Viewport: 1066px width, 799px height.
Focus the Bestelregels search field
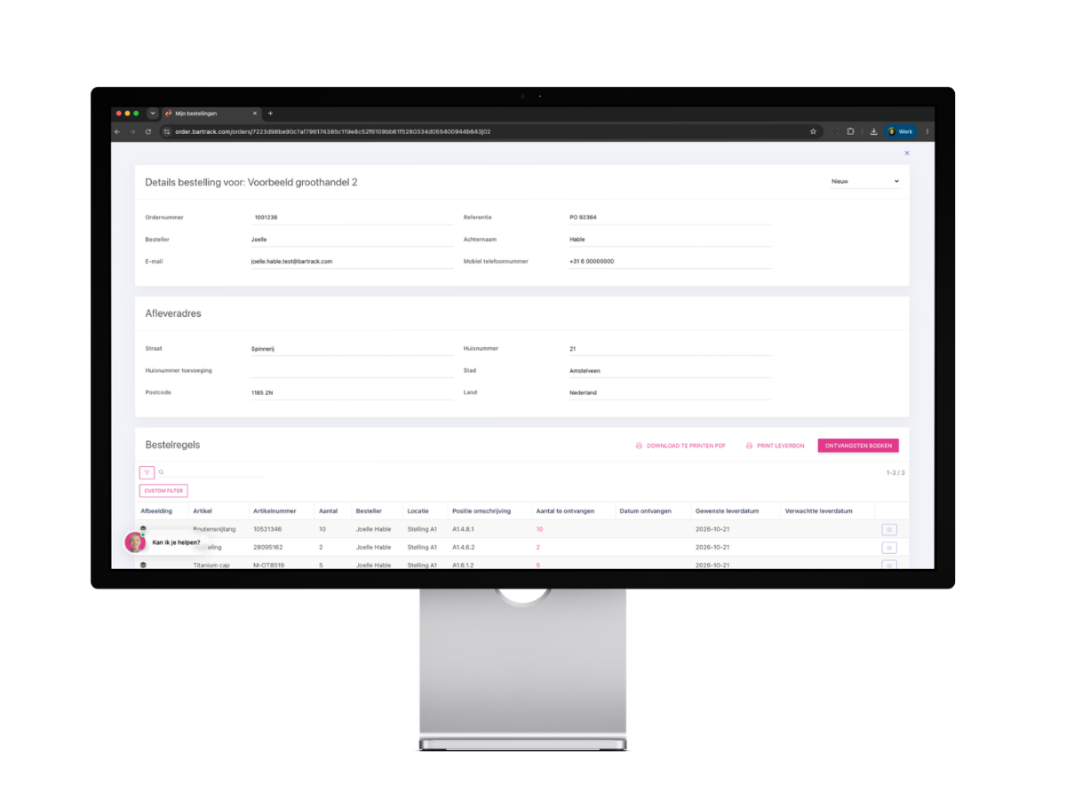pyautogui.click(x=210, y=472)
